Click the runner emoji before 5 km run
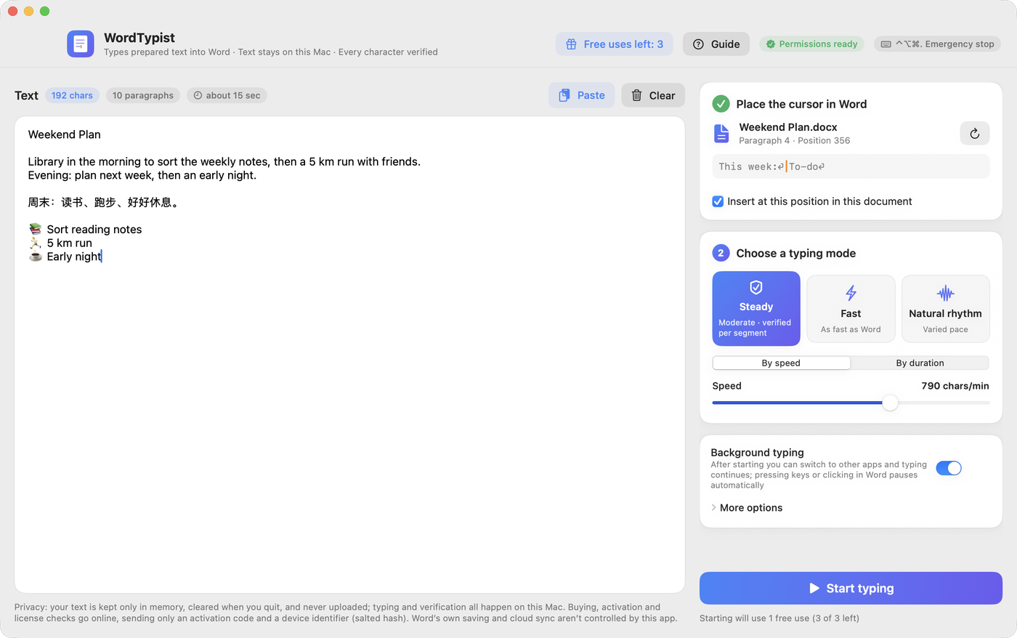Viewport: 1017px width, 638px height. 35,243
